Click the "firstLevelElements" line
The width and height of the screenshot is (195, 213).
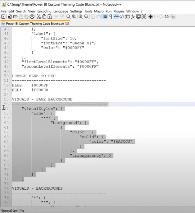pyautogui.click(x=60, y=62)
